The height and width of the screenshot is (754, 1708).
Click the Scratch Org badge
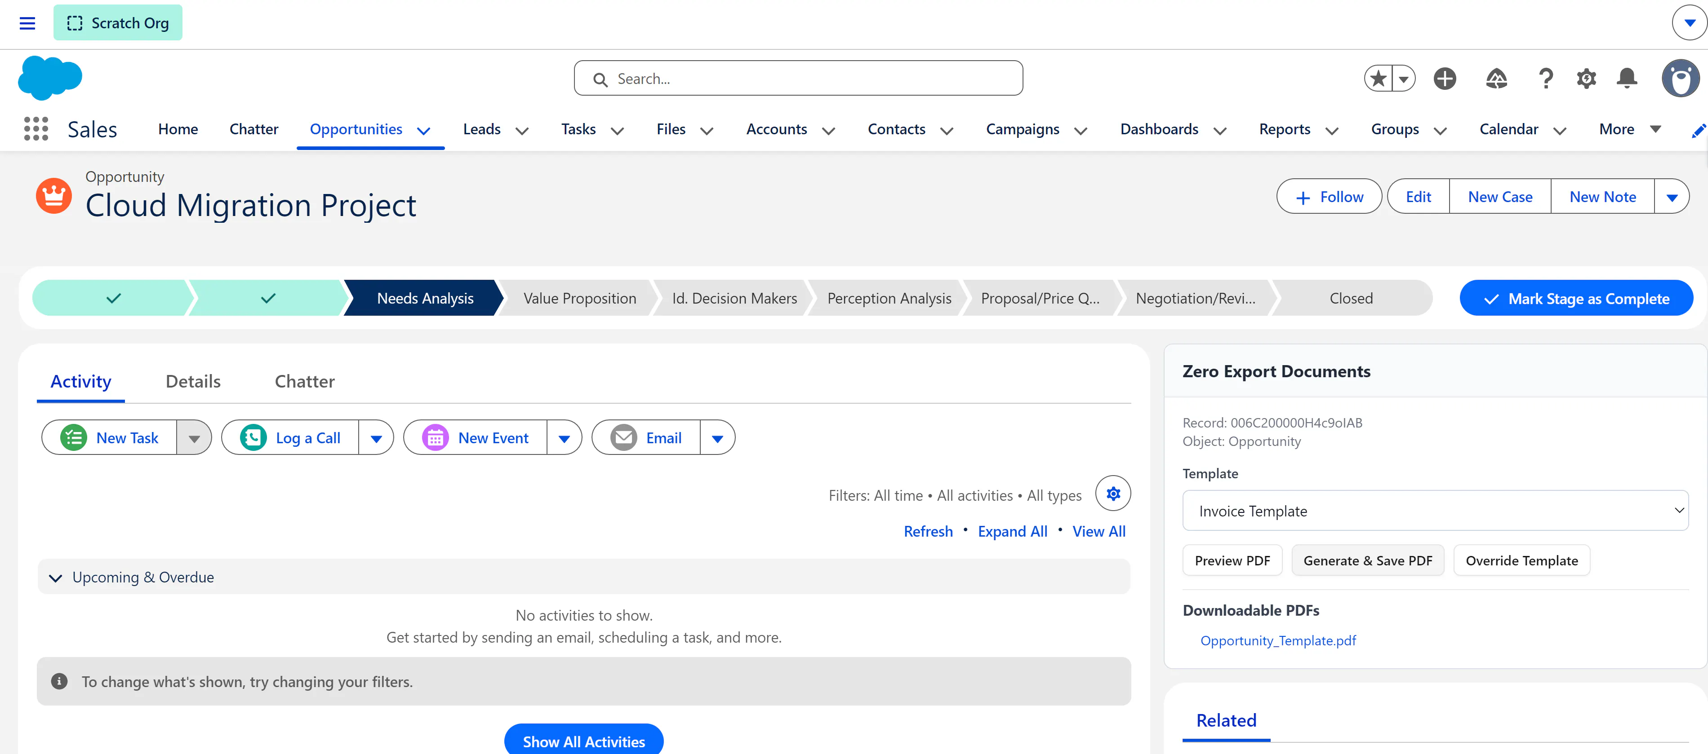(118, 22)
